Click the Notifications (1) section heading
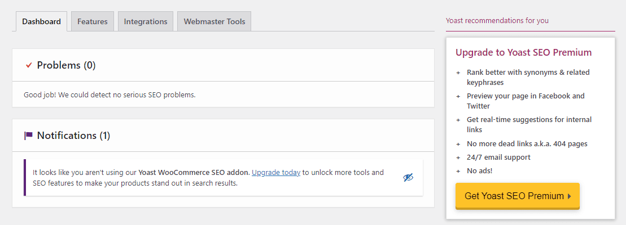Viewport: 626px width, 225px height. 73,136
